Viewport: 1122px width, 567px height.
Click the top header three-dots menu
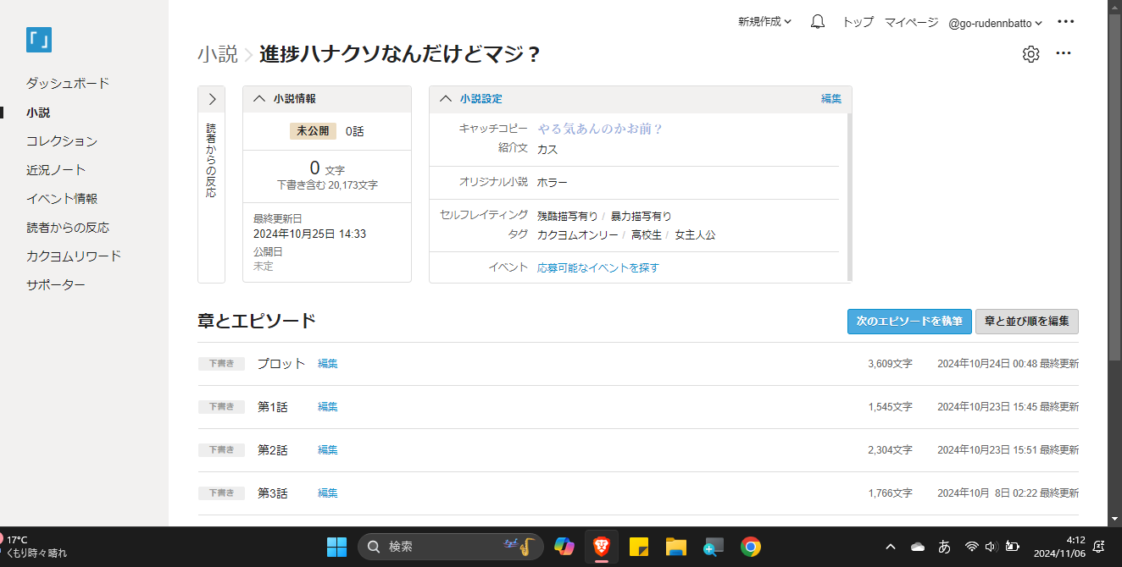(x=1066, y=22)
